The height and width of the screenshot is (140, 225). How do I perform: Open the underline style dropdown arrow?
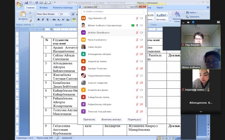coord(50,20)
